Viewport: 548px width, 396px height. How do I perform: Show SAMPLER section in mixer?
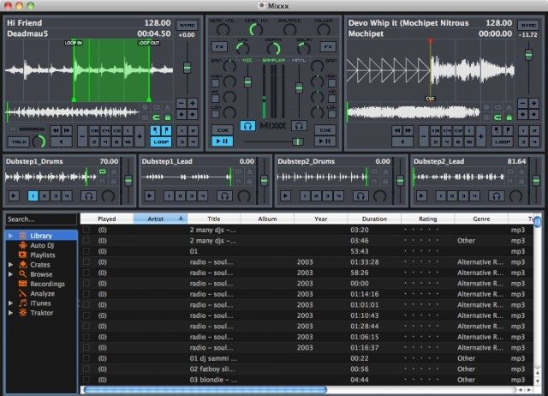(274, 60)
